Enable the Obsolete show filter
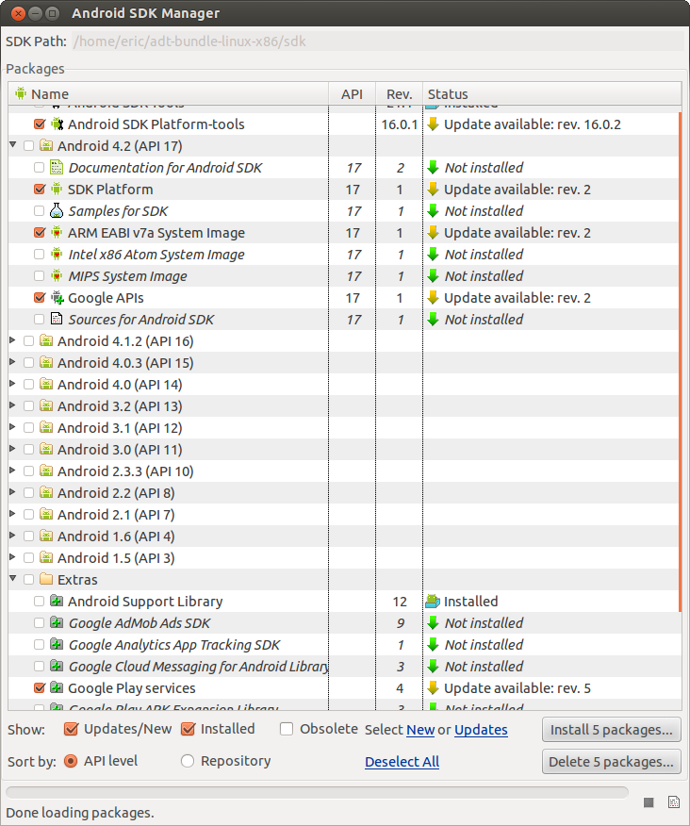The image size is (690, 826). coord(287,729)
